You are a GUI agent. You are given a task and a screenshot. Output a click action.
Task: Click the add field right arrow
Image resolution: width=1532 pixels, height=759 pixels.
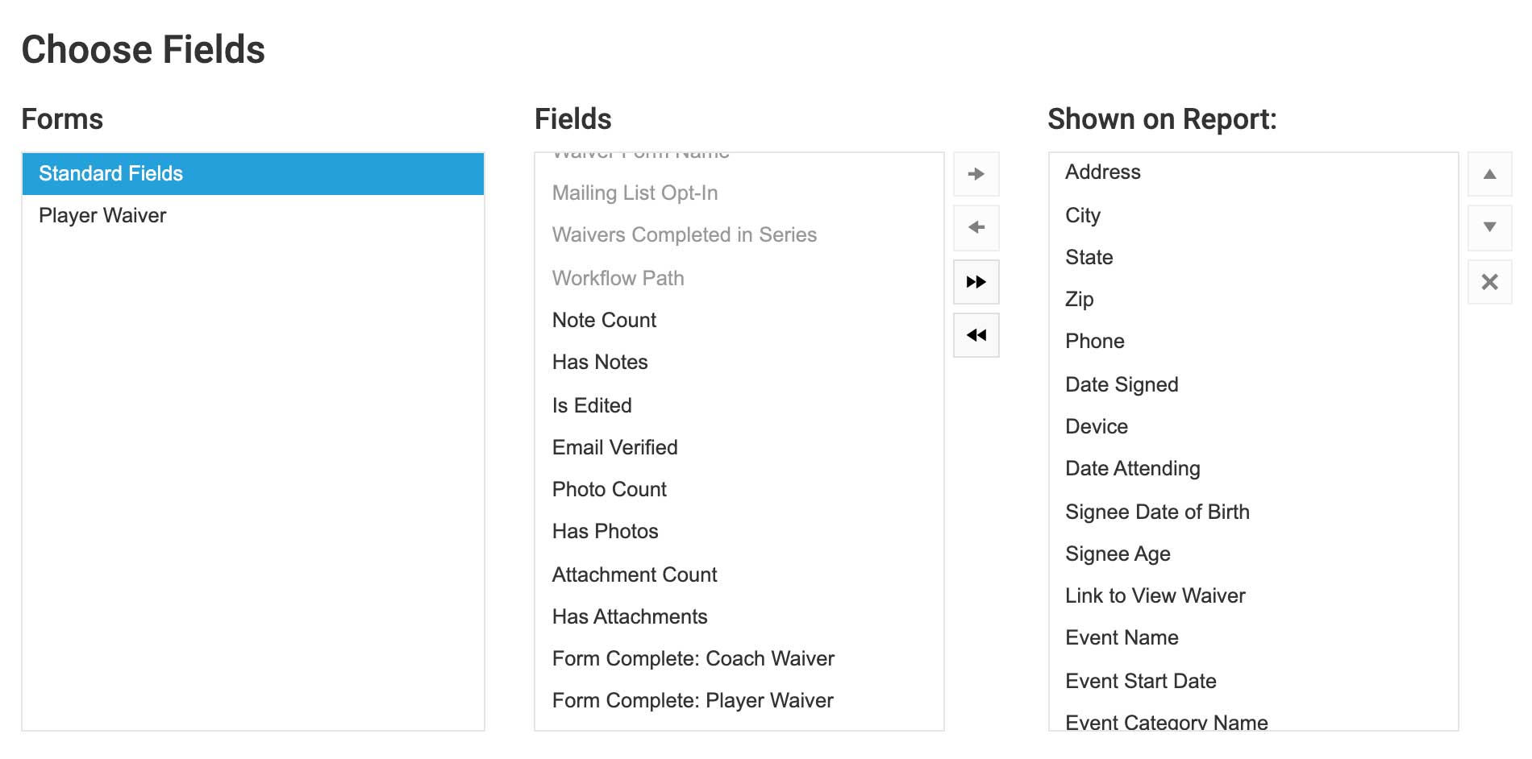click(976, 173)
